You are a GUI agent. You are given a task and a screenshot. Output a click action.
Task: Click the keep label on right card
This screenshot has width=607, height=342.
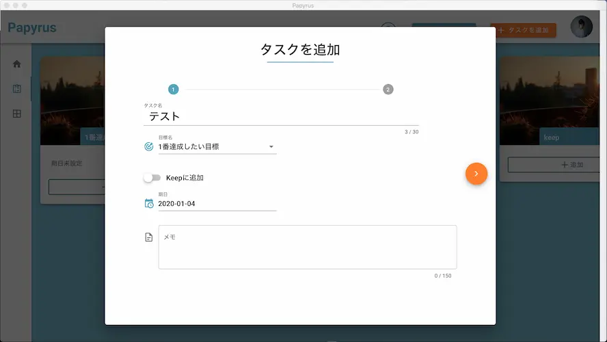[551, 137]
